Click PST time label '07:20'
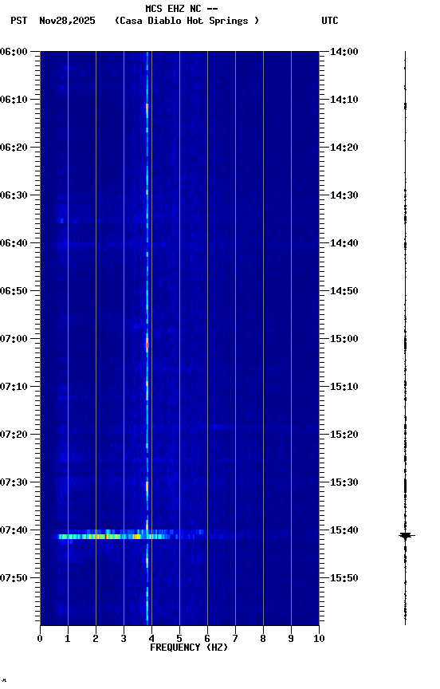 (x=14, y=435)
